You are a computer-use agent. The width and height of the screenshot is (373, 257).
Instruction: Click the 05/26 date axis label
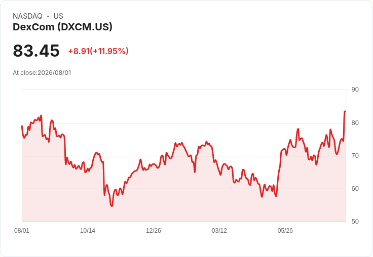click(x=285, y=231)
